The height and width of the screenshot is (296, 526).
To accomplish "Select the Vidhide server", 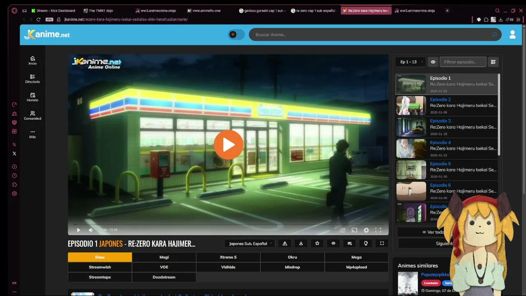I will pos(228,267).
